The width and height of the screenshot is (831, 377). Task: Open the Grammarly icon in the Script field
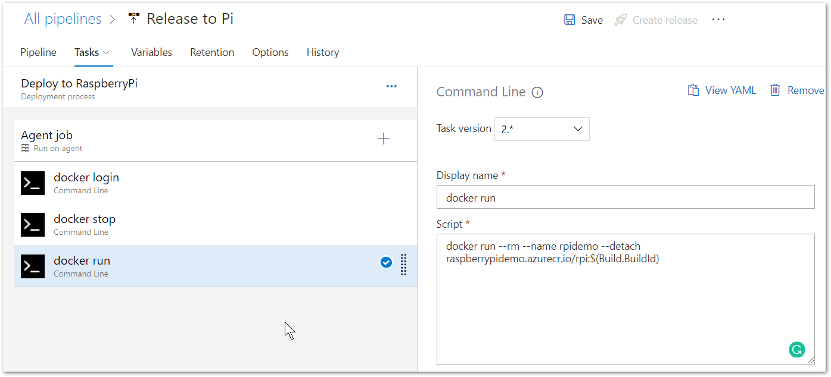[x=797, y=350]
